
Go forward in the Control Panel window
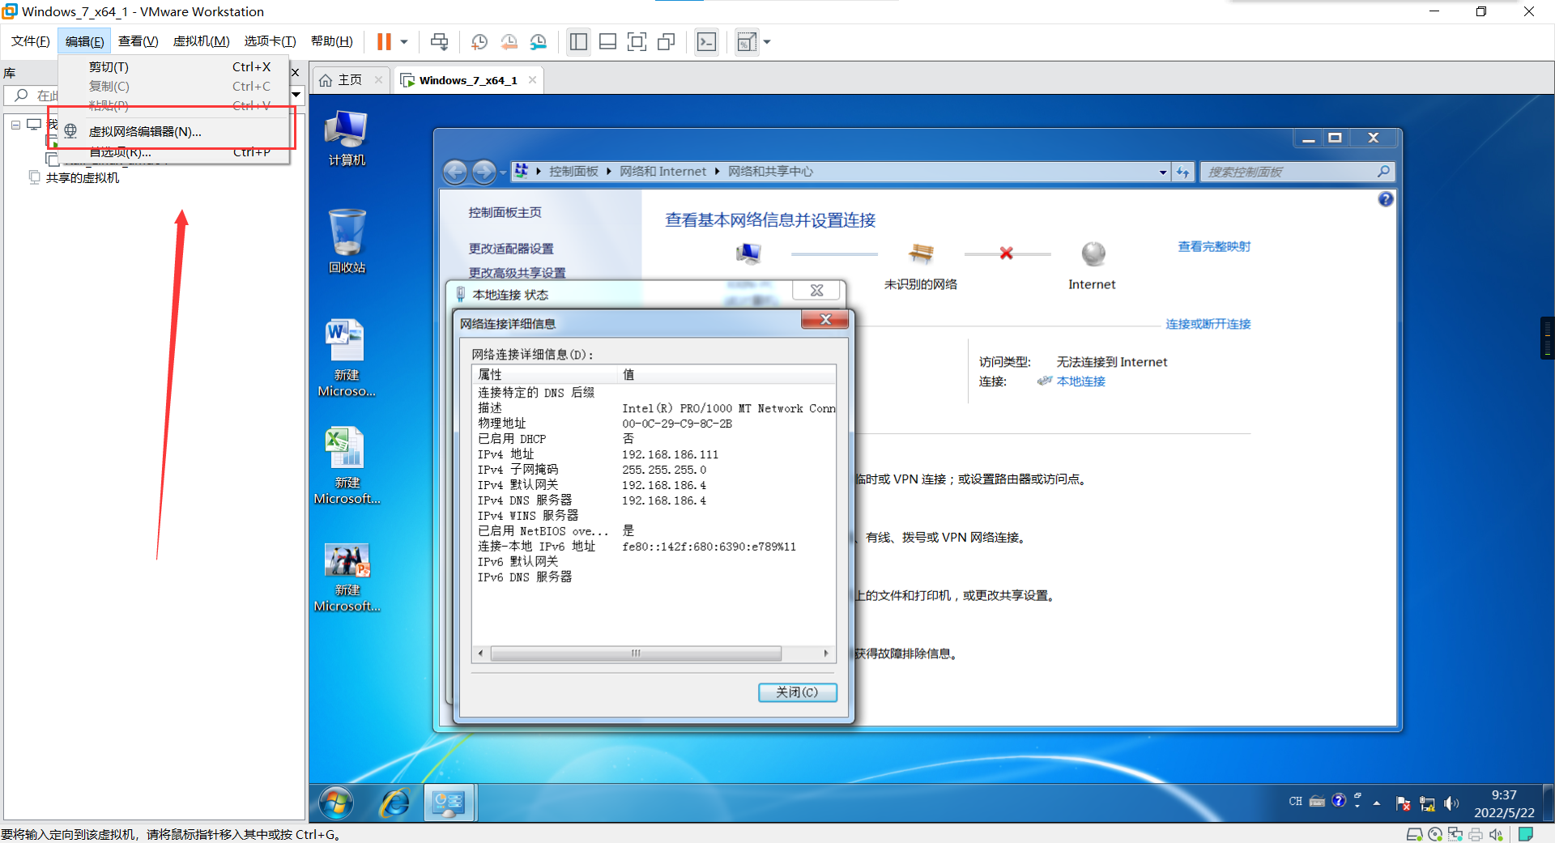pyautogui.click(x=484, y=171)
